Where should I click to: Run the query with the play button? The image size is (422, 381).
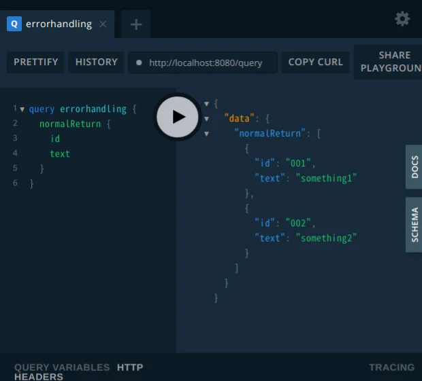coord(178,117)
